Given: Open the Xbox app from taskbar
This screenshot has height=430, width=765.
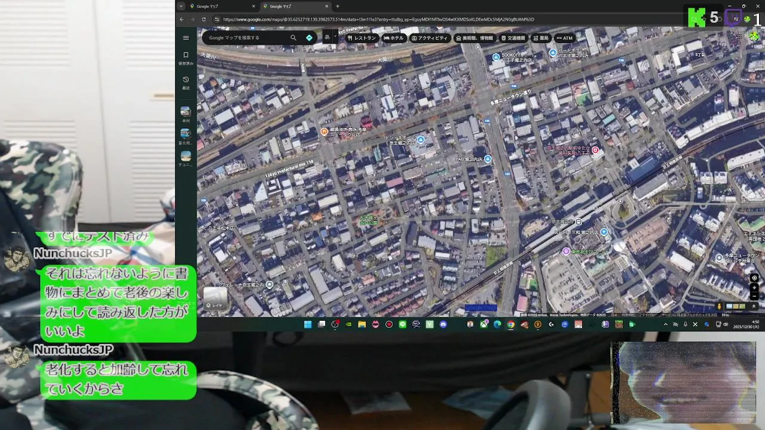Looking at the screenshot, I should pos(484,324).
